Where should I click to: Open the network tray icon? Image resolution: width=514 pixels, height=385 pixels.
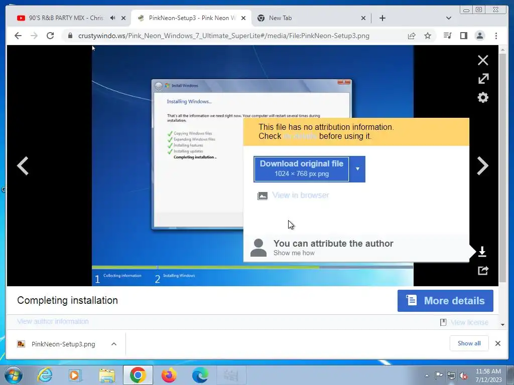pyautogui.click(x=451, y=375)
